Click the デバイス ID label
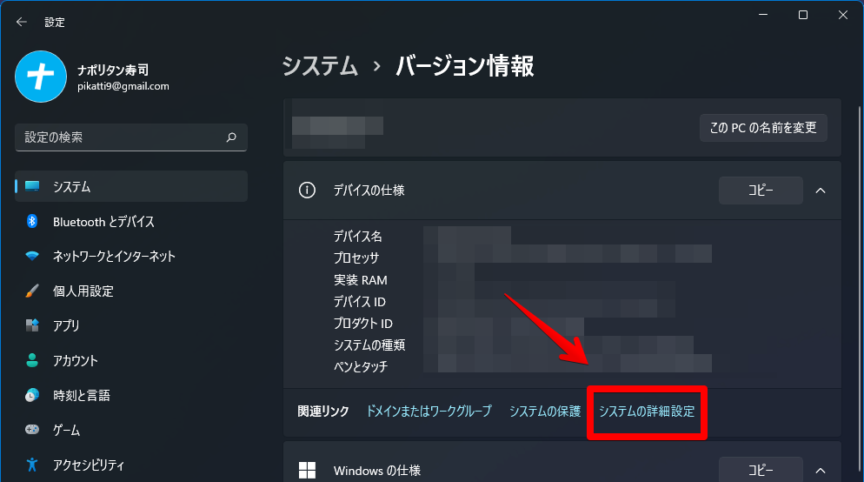Screen dimensions: 864x482 359,302
